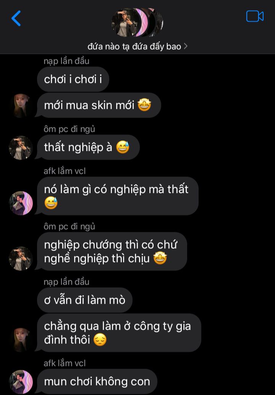Screen dimensions: 275x395
Task: Tap sender name 'afk lắm vcl' above last message
Action: coord(65,363)
